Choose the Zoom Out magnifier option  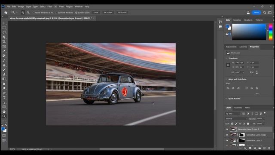tap(28, 12)
